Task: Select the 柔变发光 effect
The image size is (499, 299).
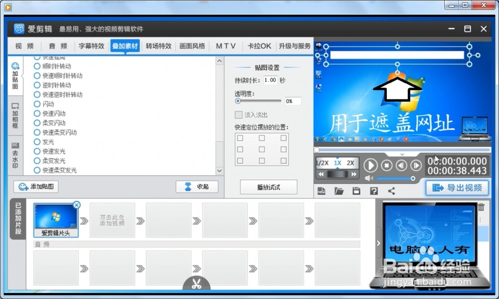Action: 50,161
